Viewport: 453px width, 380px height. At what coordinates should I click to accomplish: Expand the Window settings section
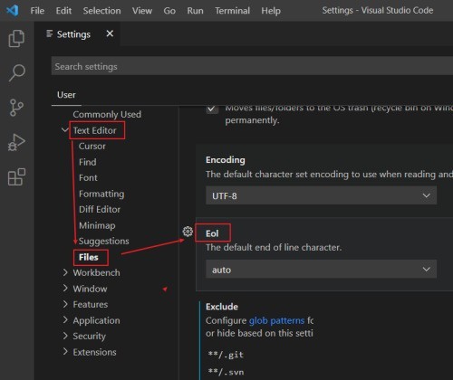[65, 288]
